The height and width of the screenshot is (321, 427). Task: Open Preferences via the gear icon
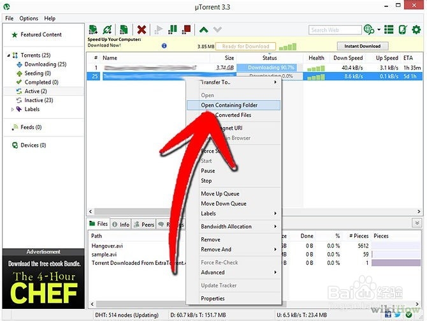point(416,29)
